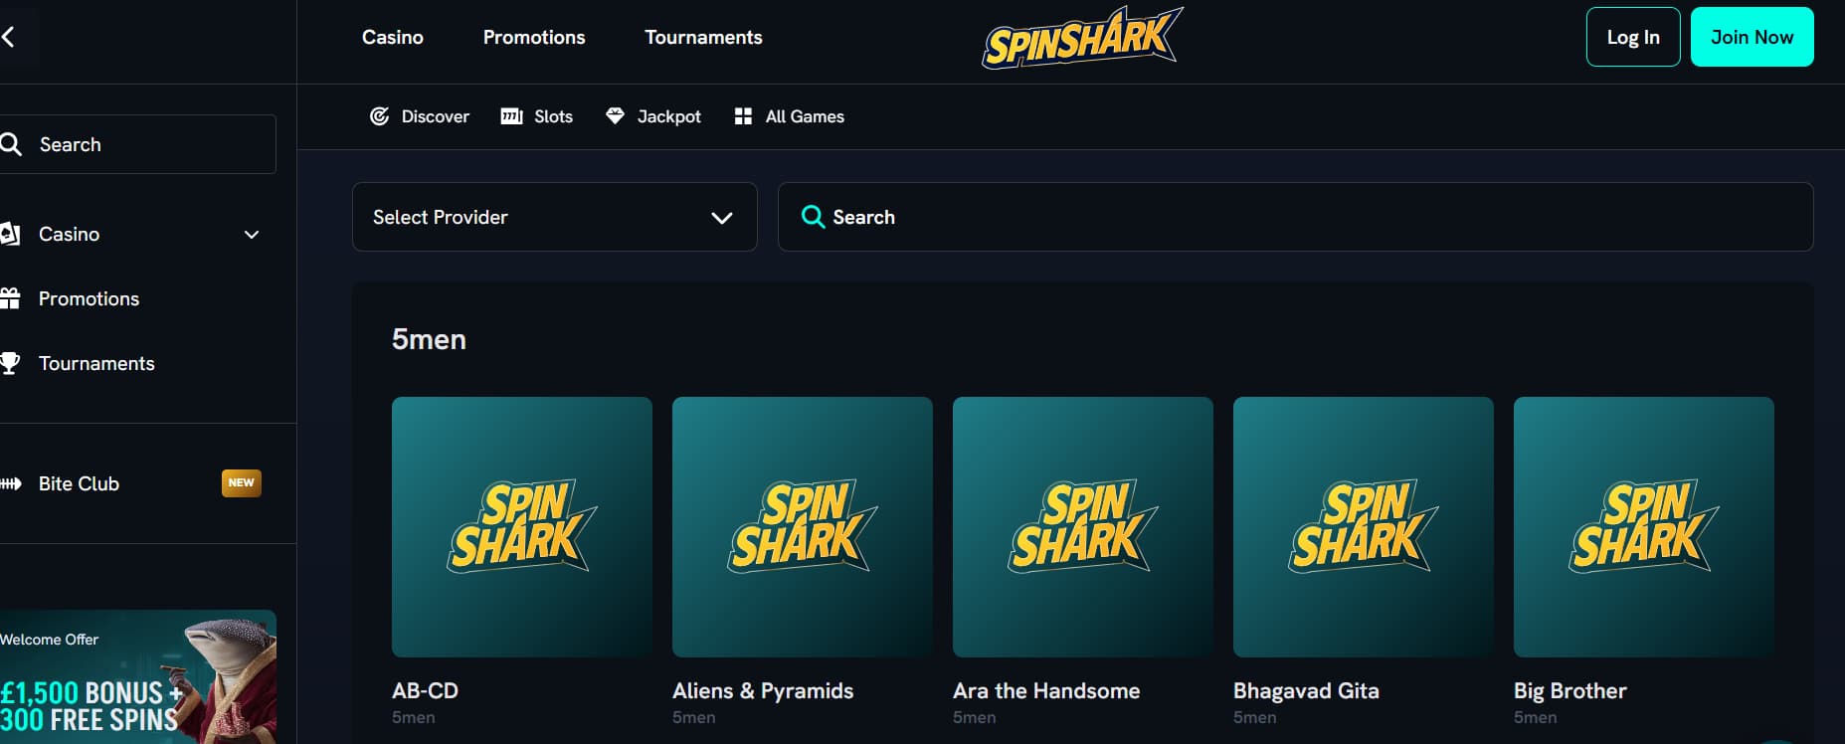Switch to the Discover tab
This screenshot has width=1845, height=744.
pyautogui.click(x=419, y=116)
